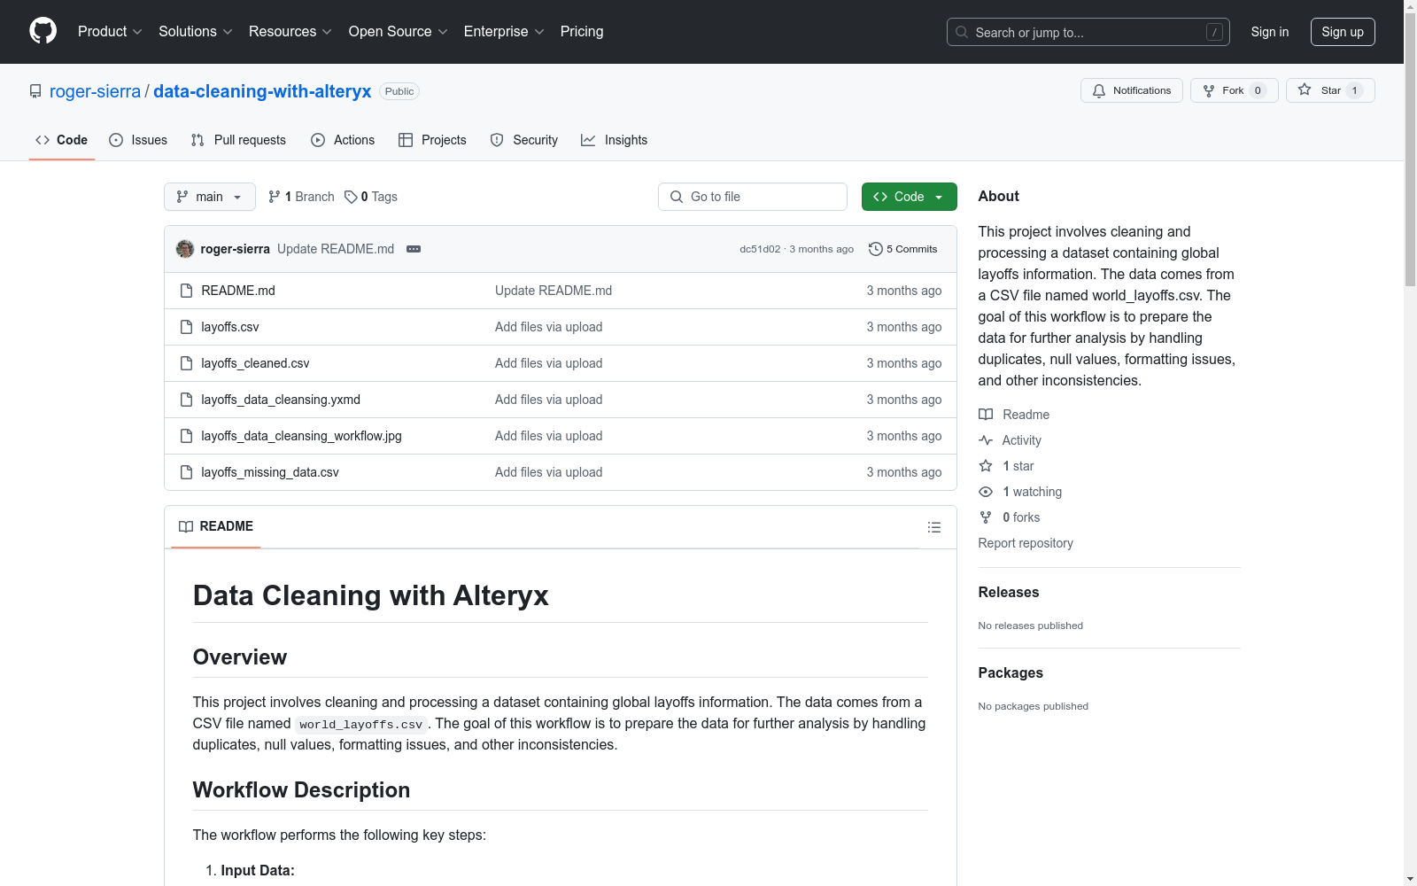Switch to the Pull requests tab
Image resolution: width=1417 pixels, height=886 pixels.
238,140
